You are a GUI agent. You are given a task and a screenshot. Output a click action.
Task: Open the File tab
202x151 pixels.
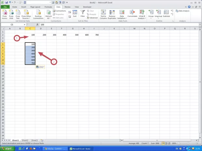pos(5,6)
